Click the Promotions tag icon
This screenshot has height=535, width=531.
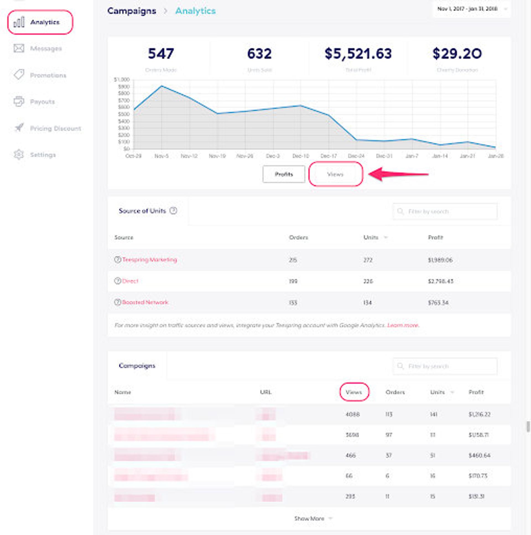(x=19, y=75)
